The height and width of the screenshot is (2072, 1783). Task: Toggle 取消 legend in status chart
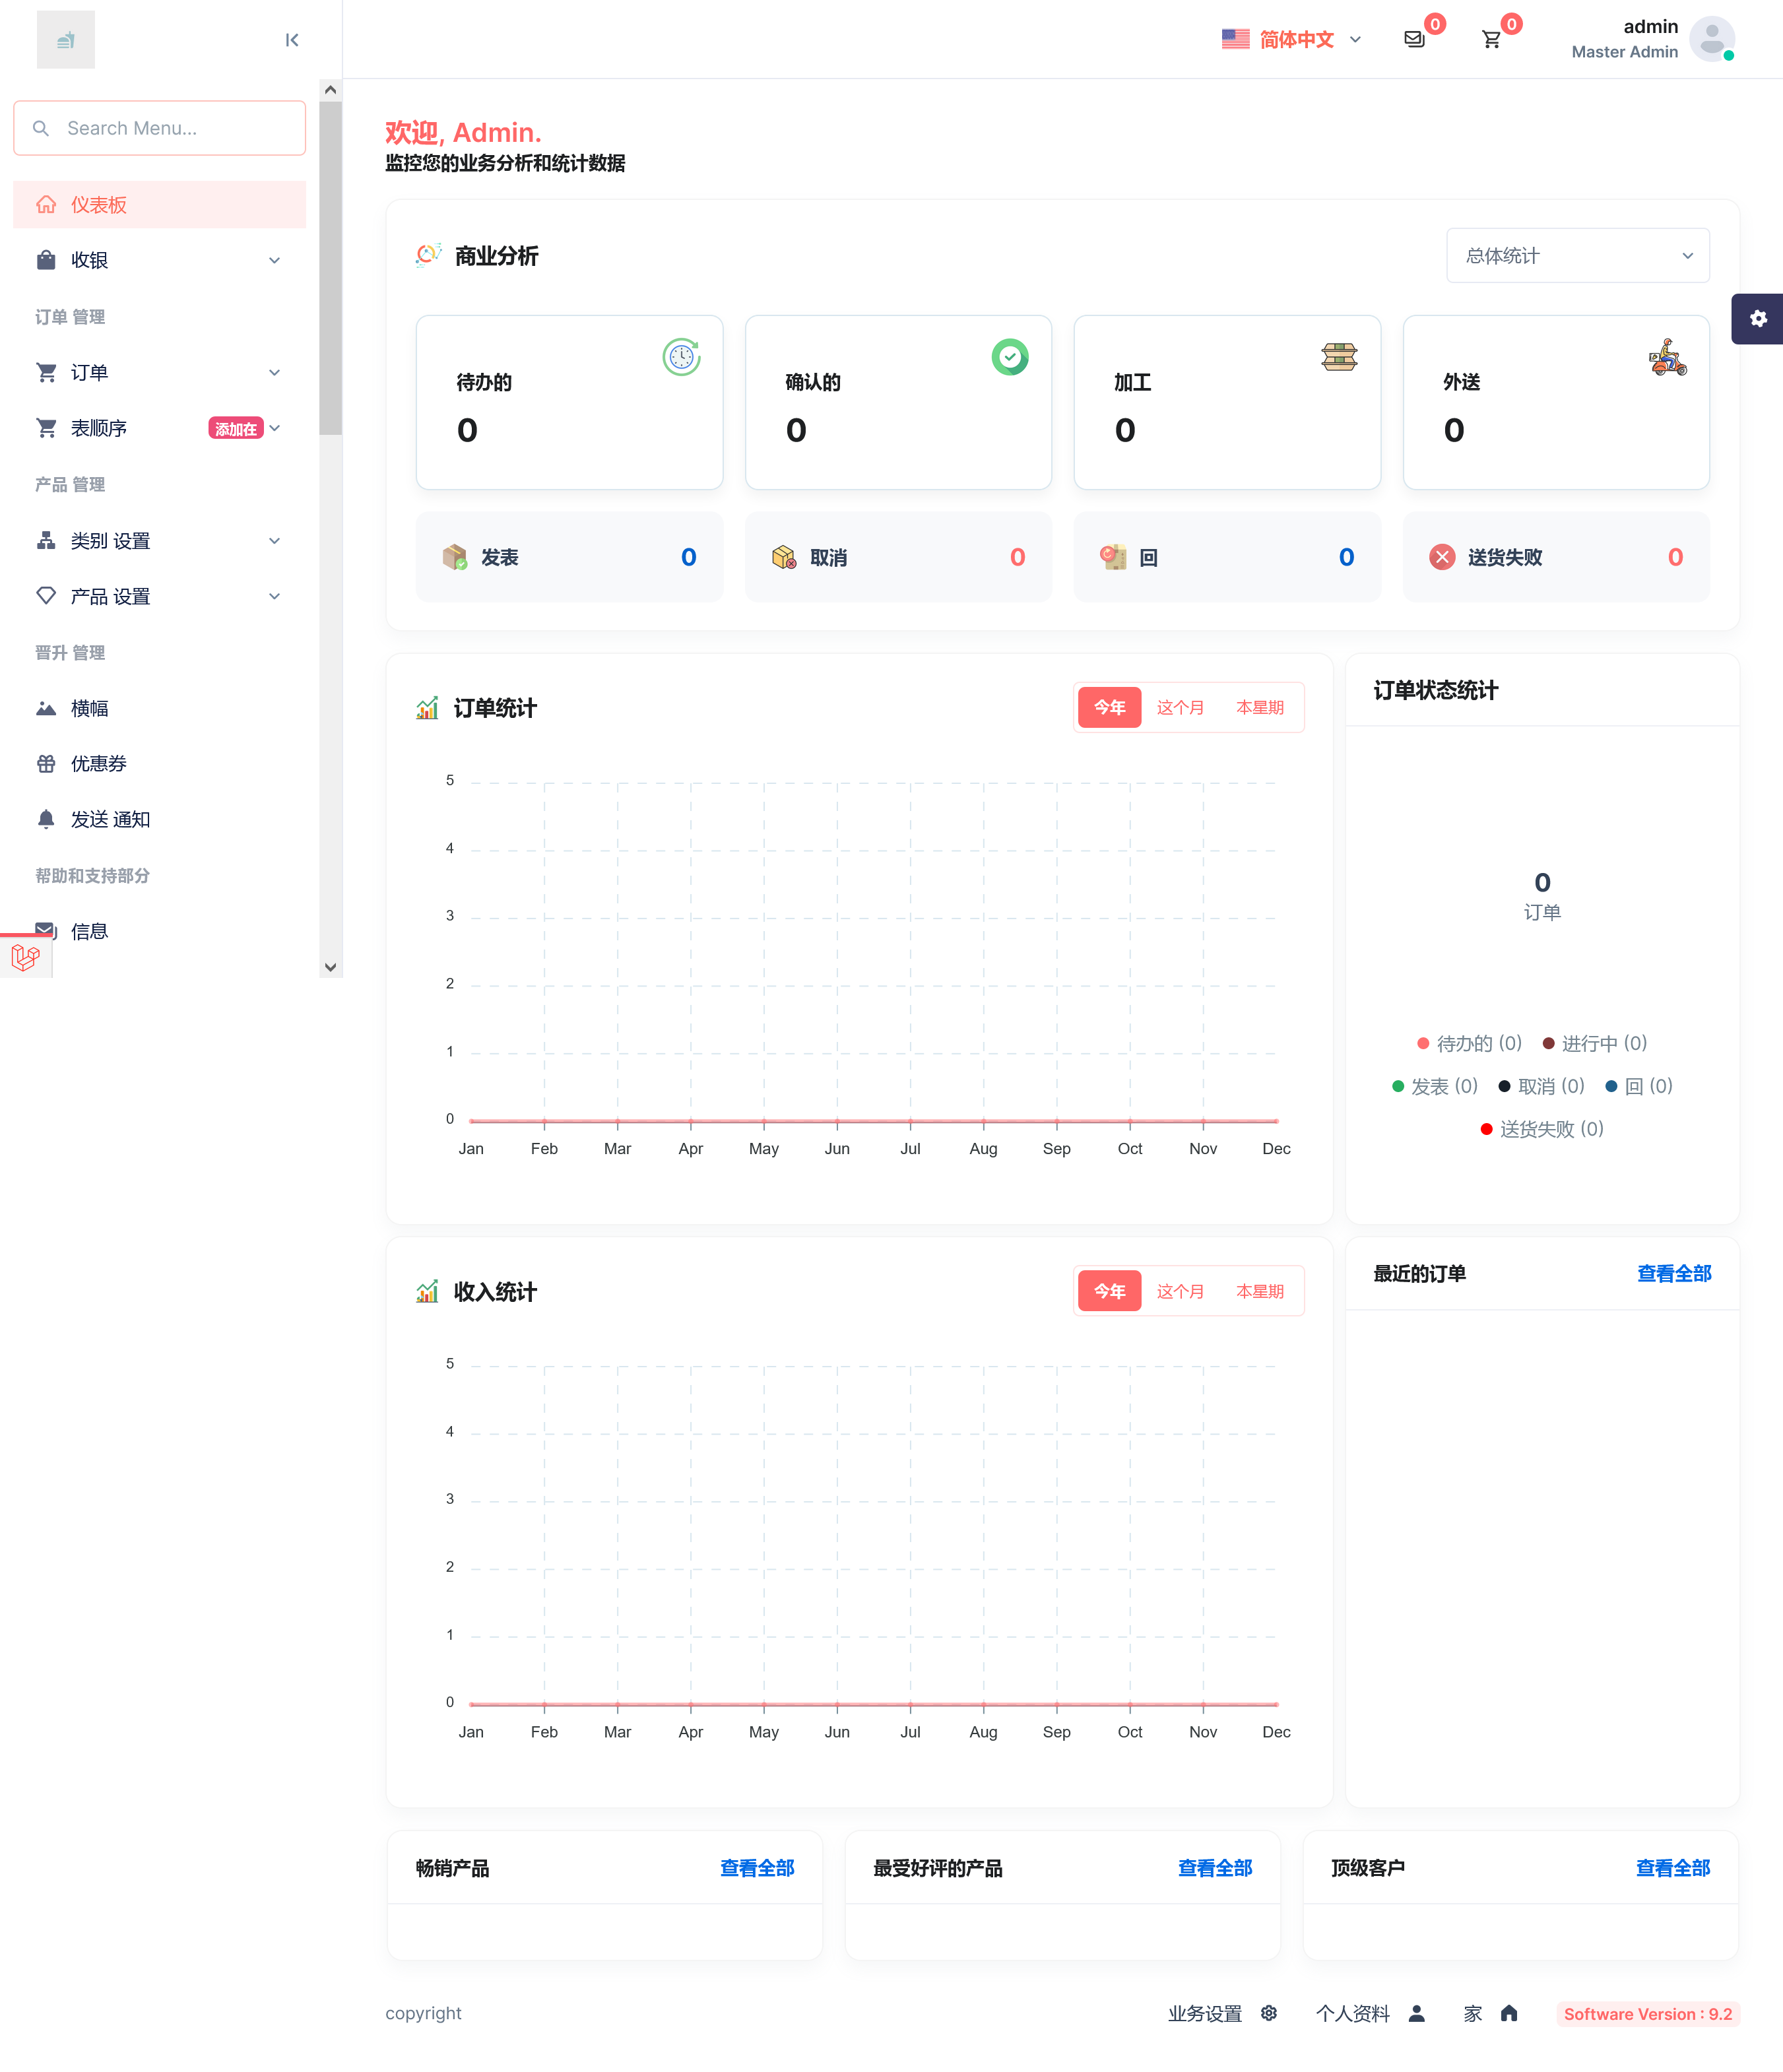1542,1086
